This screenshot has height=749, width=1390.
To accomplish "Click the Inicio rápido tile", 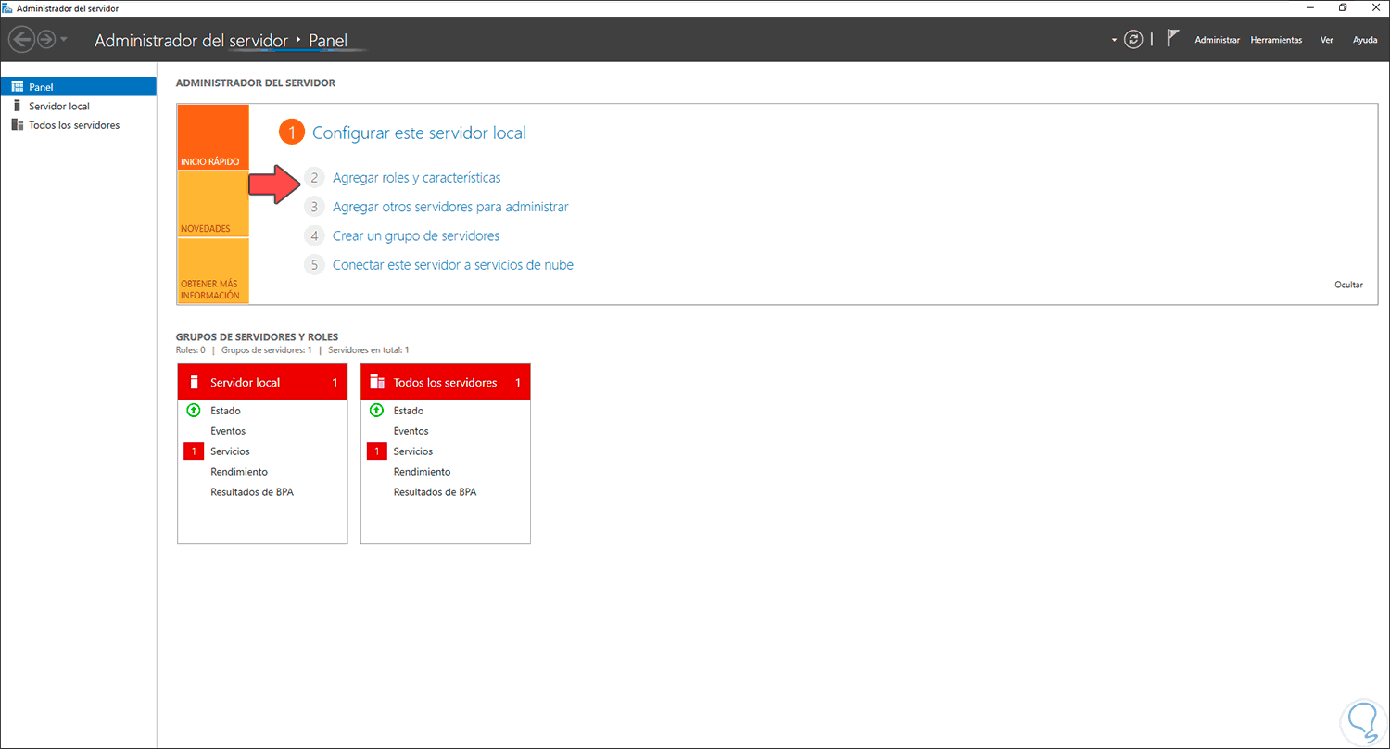I will coord(213,137).
